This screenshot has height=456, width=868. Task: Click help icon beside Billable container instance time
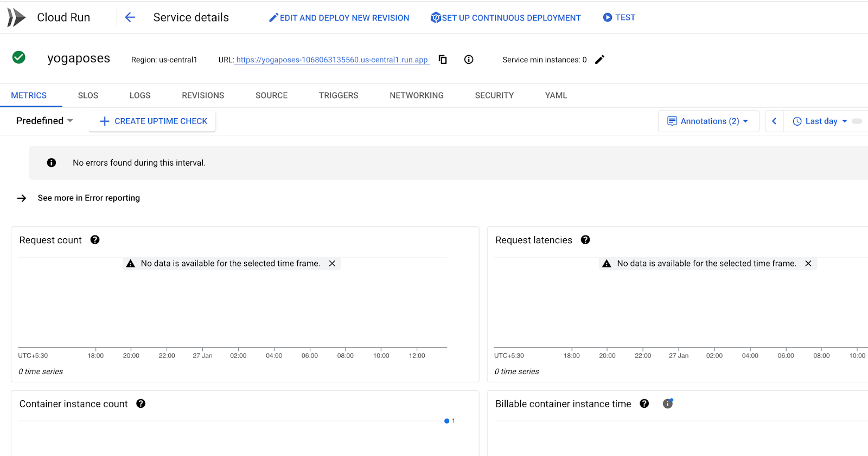[644, 403]
